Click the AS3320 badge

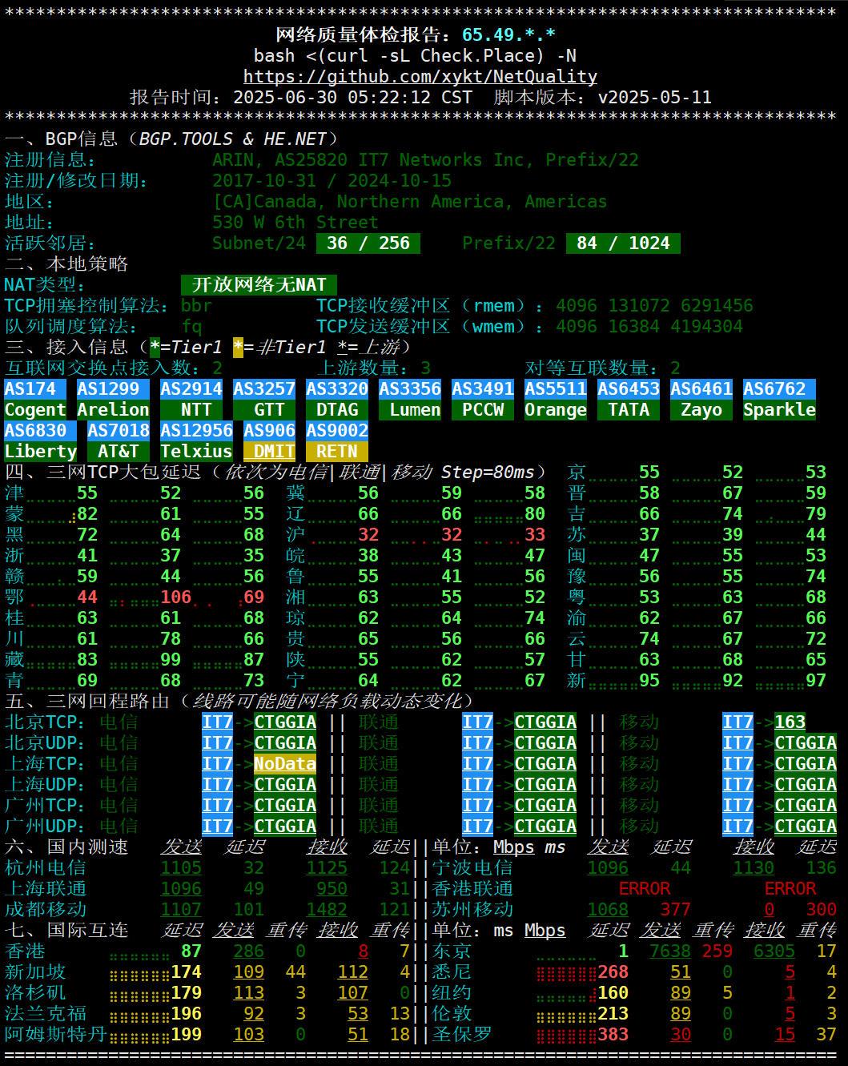tap(337, 389)
